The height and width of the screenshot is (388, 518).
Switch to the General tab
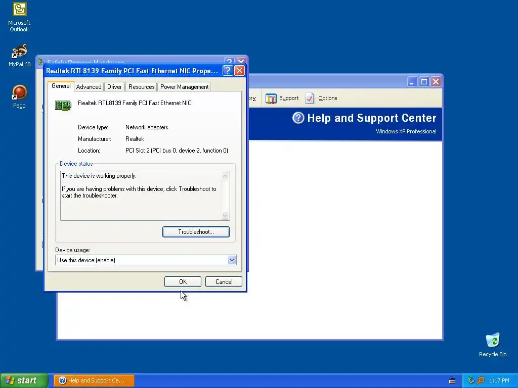pyautogui.click(x=61, y=86)
